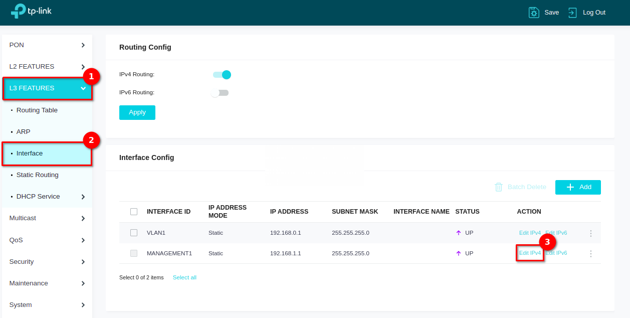Screen dimensions: 630x318
Task: Click the Select all link
Action: pos(184,277)
